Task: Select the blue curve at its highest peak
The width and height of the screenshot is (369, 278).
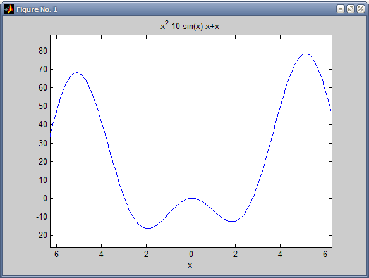Action: (305, 54)
